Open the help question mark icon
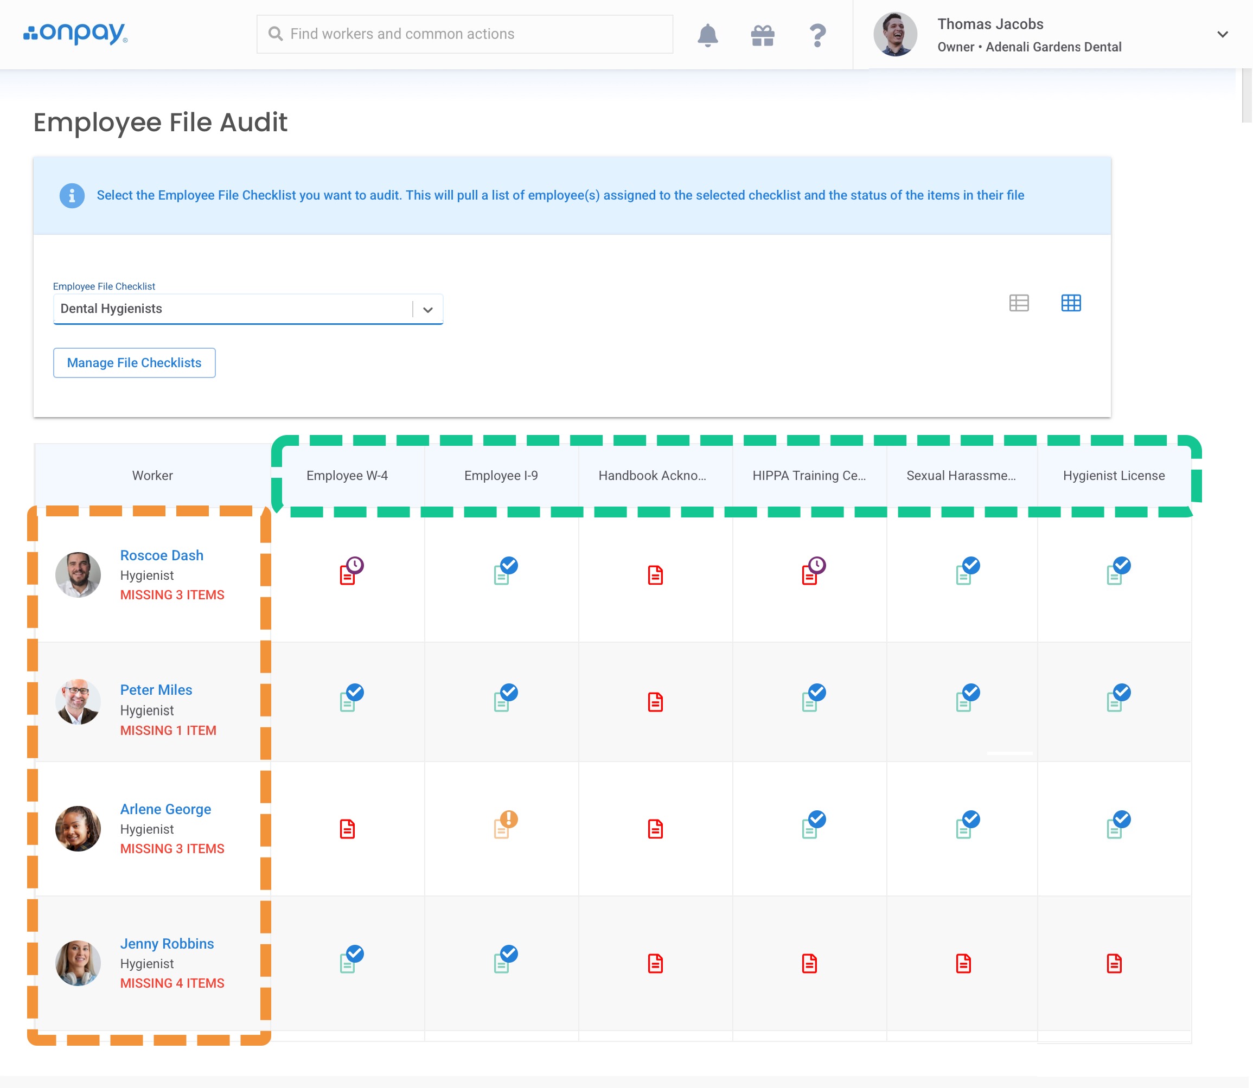The height and width of the screenshot is (1088, 1253). [x=818, y=35]
